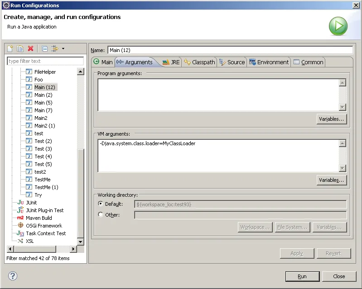
Task: Click Program arguments scroll down arrow
Action: tap(343, 107)
